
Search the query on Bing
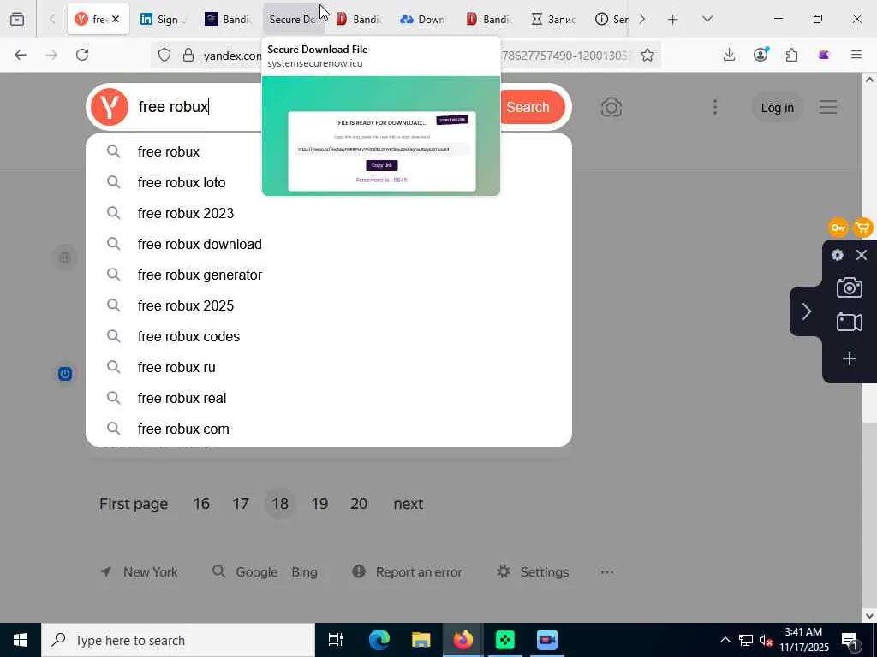click(x=304, y=572)
